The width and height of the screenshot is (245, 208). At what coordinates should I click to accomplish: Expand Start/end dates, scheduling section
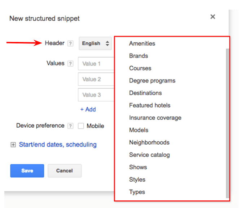pos(57,145)
